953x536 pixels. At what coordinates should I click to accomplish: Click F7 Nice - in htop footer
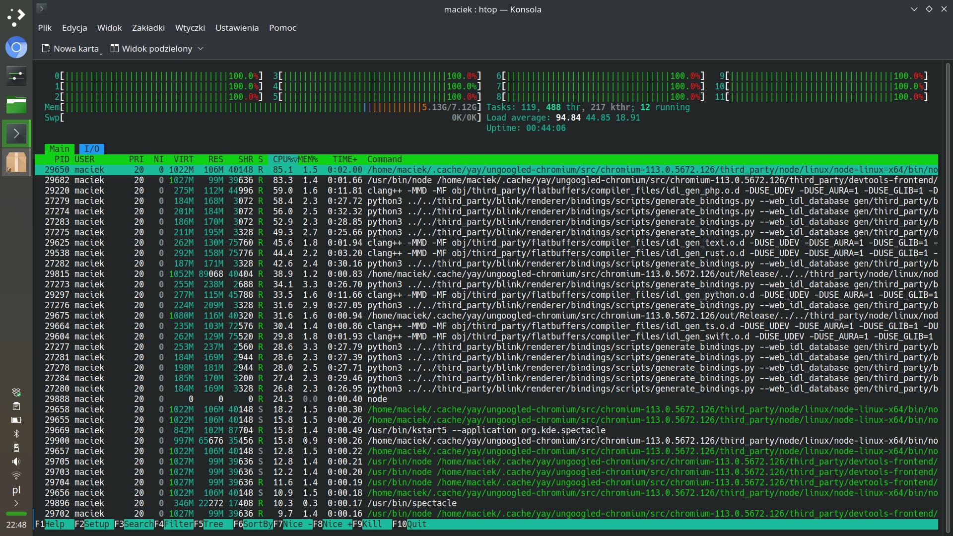293,524
